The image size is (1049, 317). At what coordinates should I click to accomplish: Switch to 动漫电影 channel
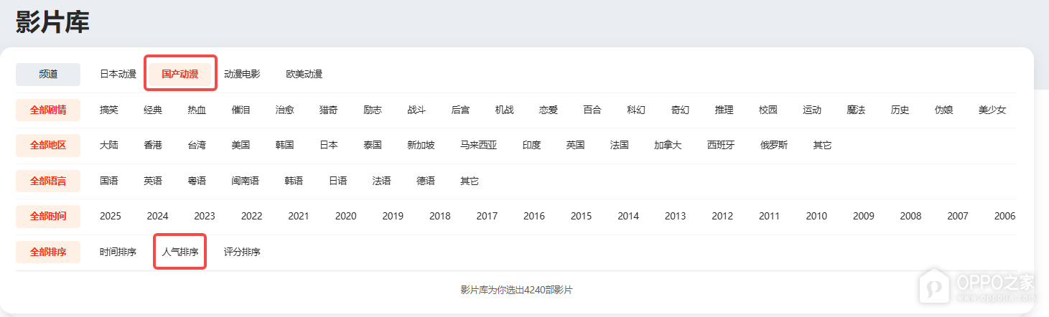(242, 74)
